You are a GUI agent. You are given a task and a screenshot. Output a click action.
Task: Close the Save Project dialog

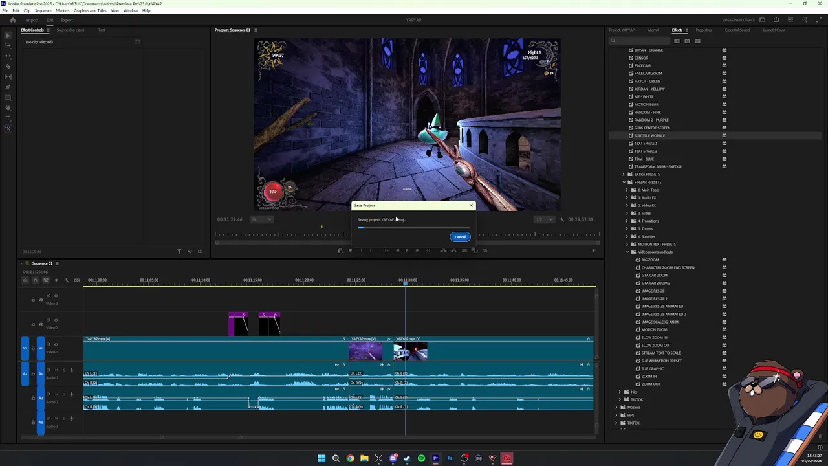[x=471, y=205]
